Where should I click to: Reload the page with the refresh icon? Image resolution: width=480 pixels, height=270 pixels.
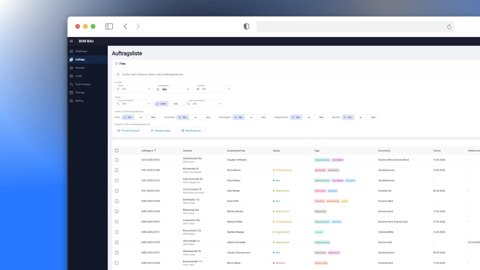[449, 27]
